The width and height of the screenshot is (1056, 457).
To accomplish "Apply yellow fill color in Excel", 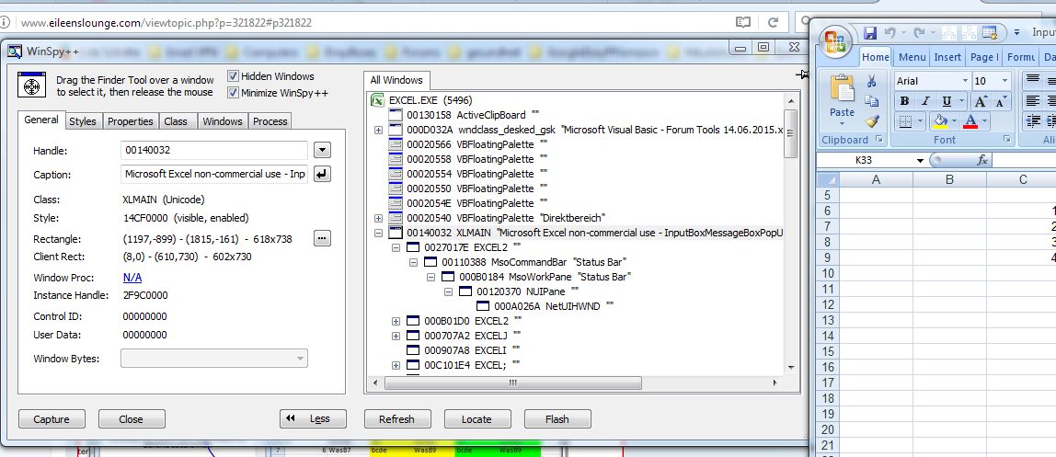I will point(939,121).
